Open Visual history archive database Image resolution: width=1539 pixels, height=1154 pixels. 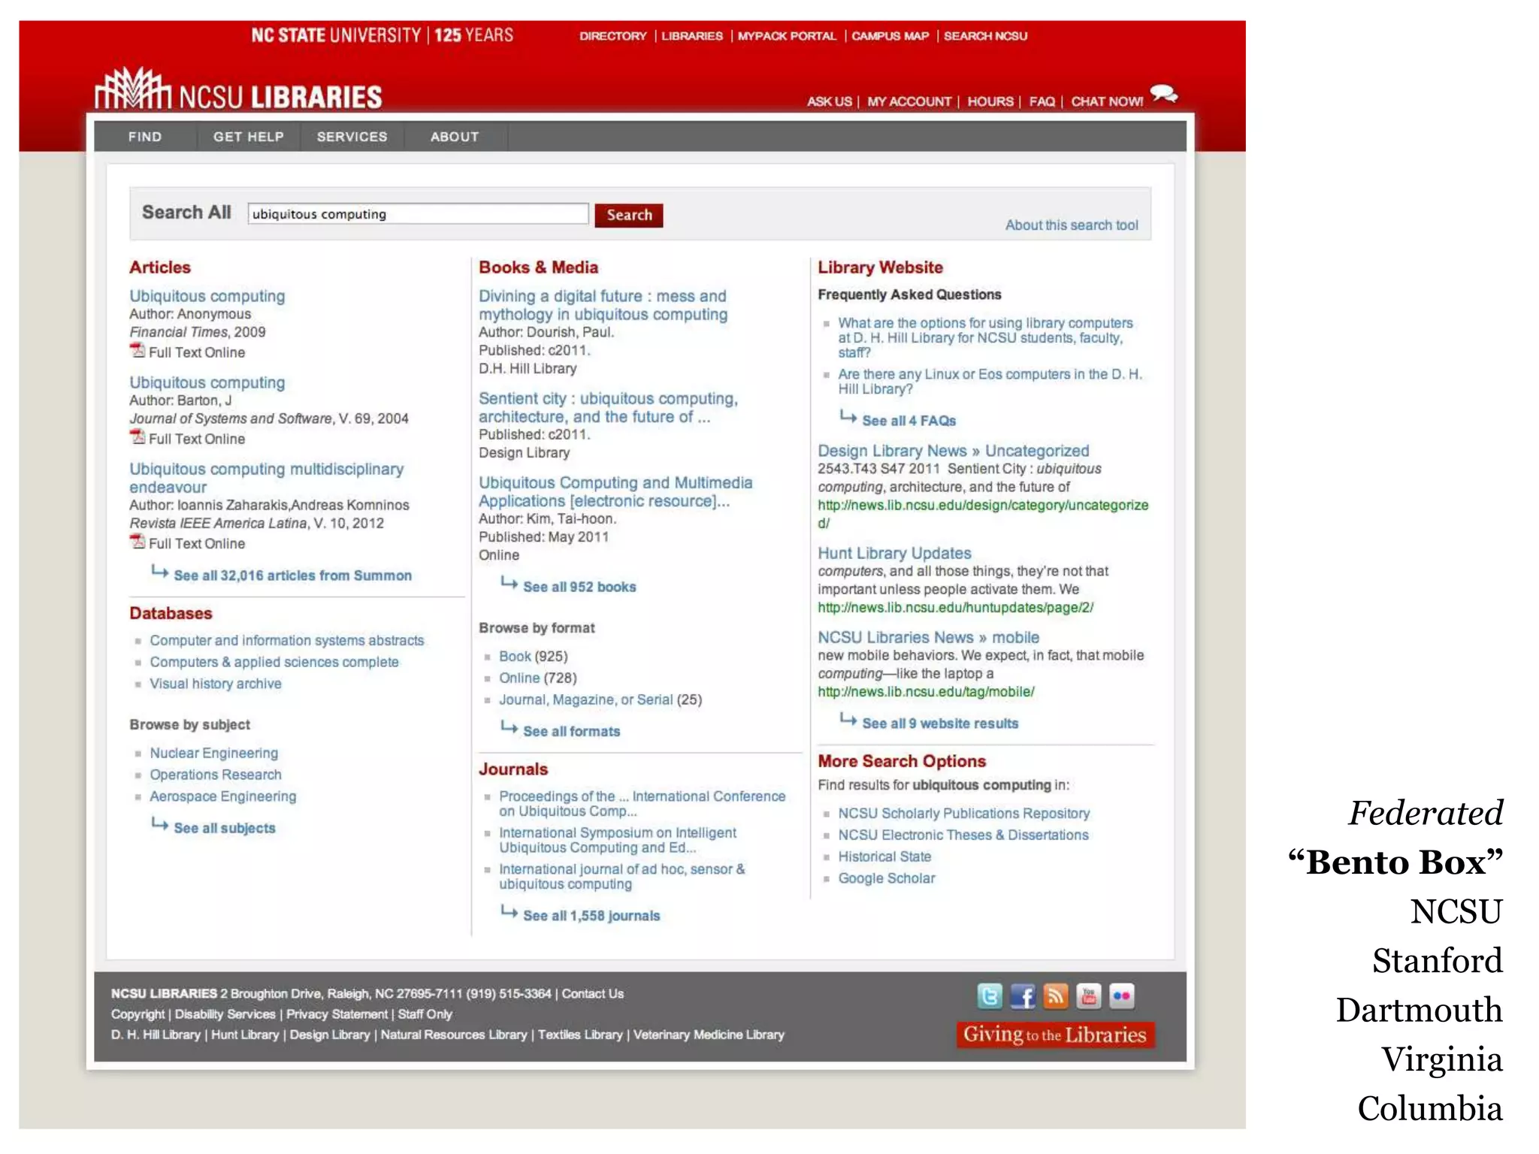[x=216, y=684]
